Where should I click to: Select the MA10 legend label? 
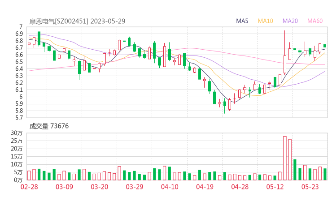point(265,21)
